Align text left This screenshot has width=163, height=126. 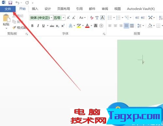110,26
